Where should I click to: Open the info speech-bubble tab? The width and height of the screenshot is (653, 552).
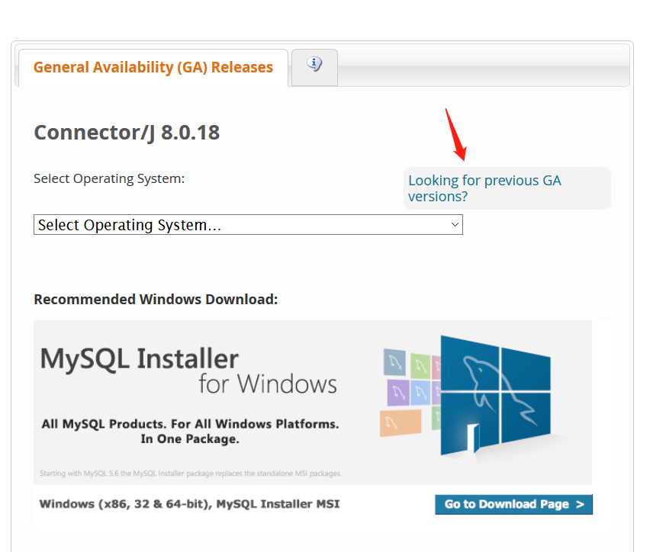[314, 67]
